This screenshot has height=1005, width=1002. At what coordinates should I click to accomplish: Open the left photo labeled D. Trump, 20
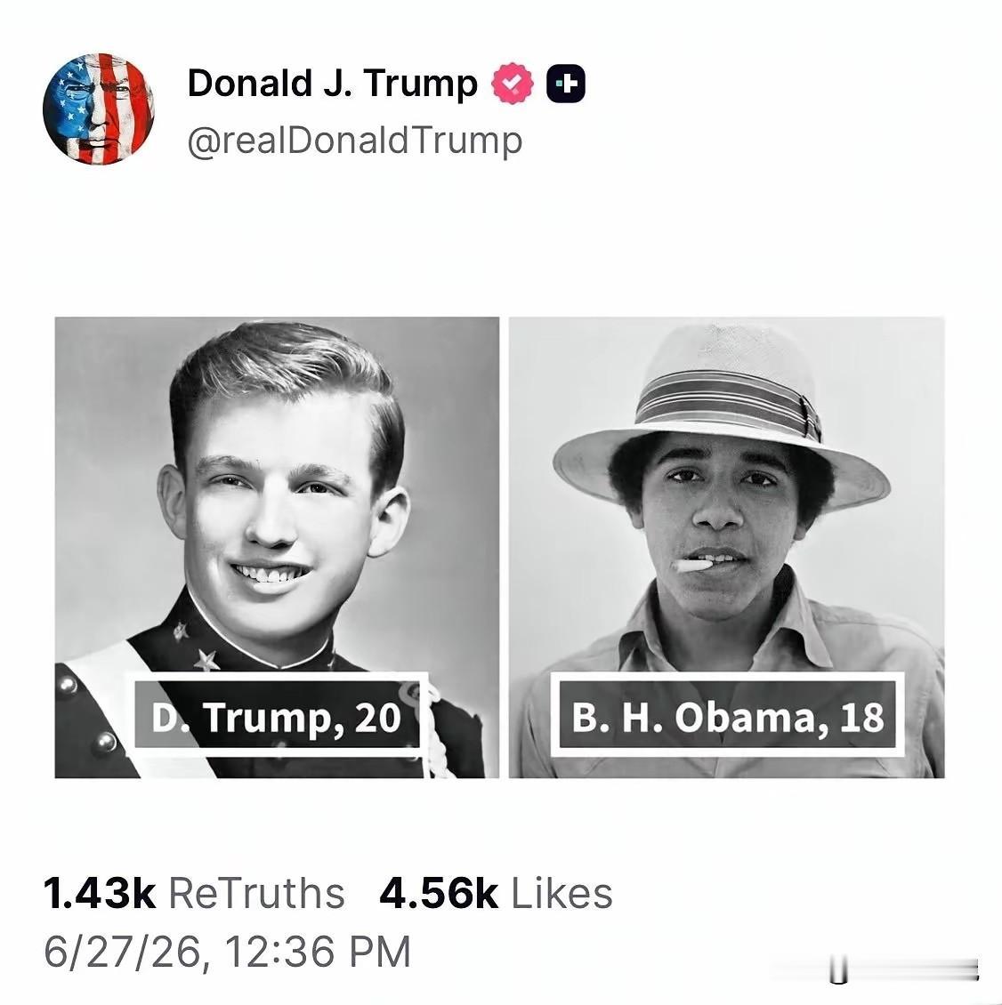pos(277,547)
